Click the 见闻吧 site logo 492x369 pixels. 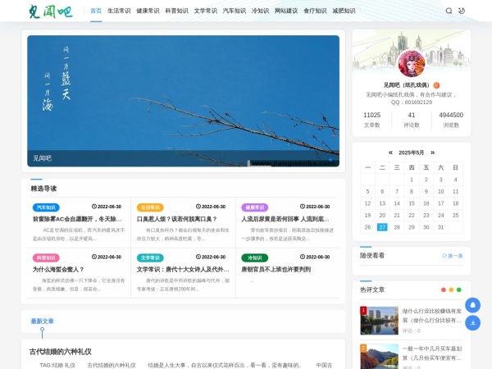pos(50,11)
